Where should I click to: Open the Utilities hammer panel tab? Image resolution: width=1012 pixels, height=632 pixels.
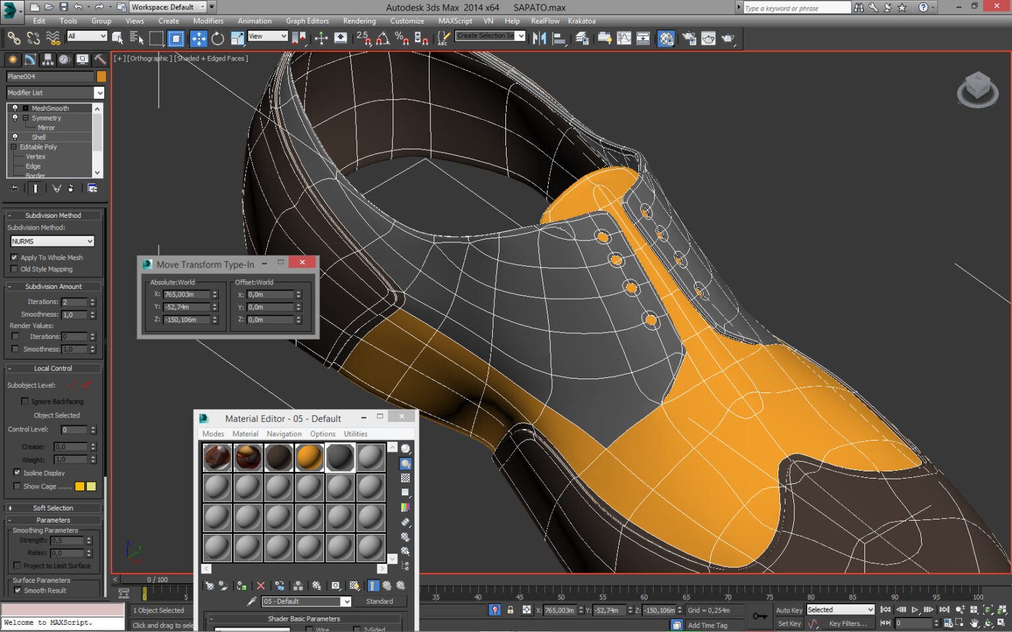[x=100, y=59]
